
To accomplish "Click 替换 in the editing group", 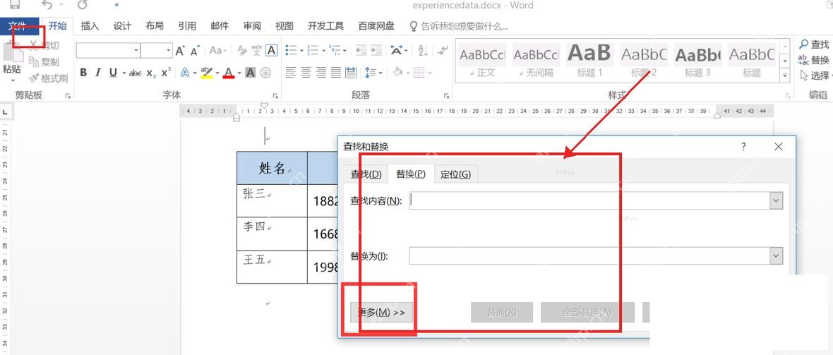I will click(x=815, y=60).
